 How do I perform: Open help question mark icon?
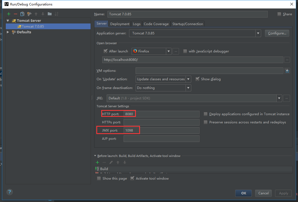(10, 192)
